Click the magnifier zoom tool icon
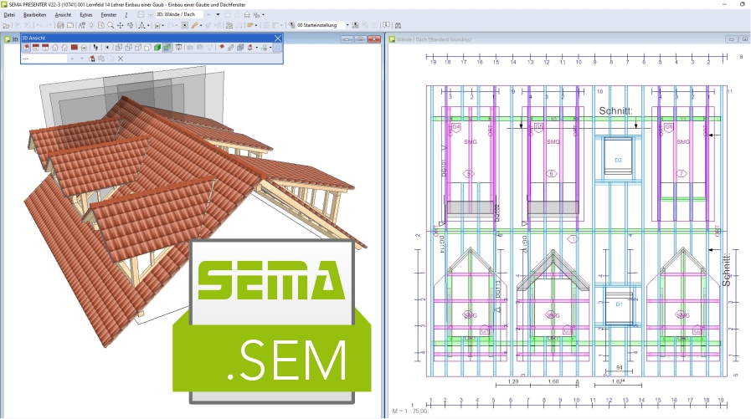Viewport: 751px width, 419px height. tap(110, 26)
